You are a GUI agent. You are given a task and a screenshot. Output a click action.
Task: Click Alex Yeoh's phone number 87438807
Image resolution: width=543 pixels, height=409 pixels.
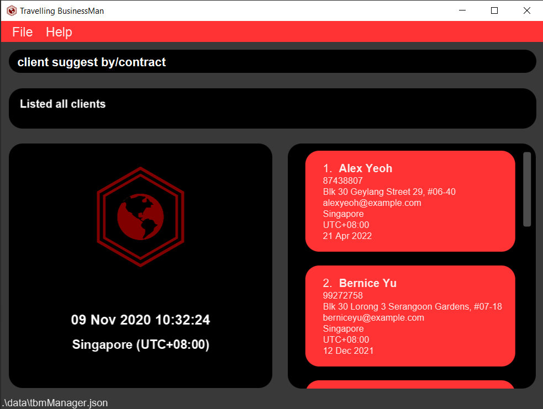[342, 180]
